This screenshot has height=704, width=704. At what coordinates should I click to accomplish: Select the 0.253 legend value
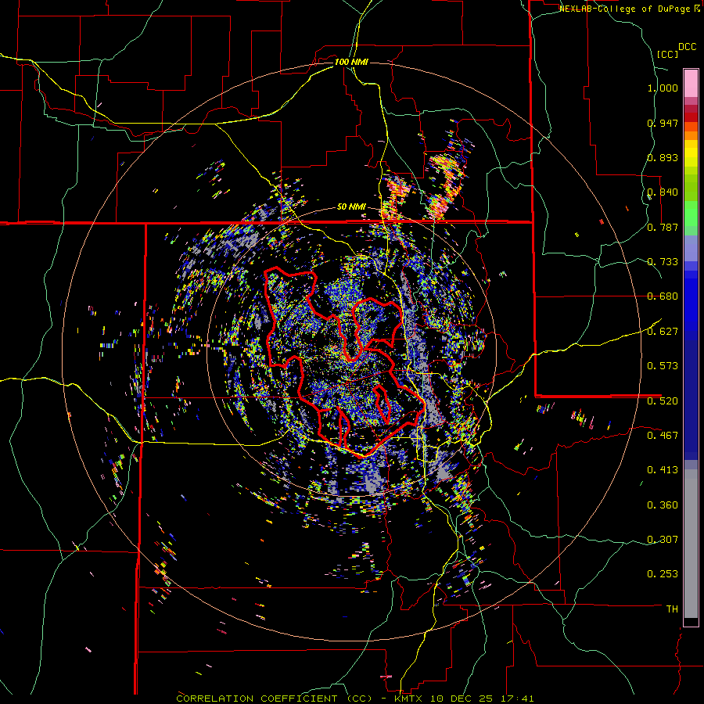(x=663, y=574)
